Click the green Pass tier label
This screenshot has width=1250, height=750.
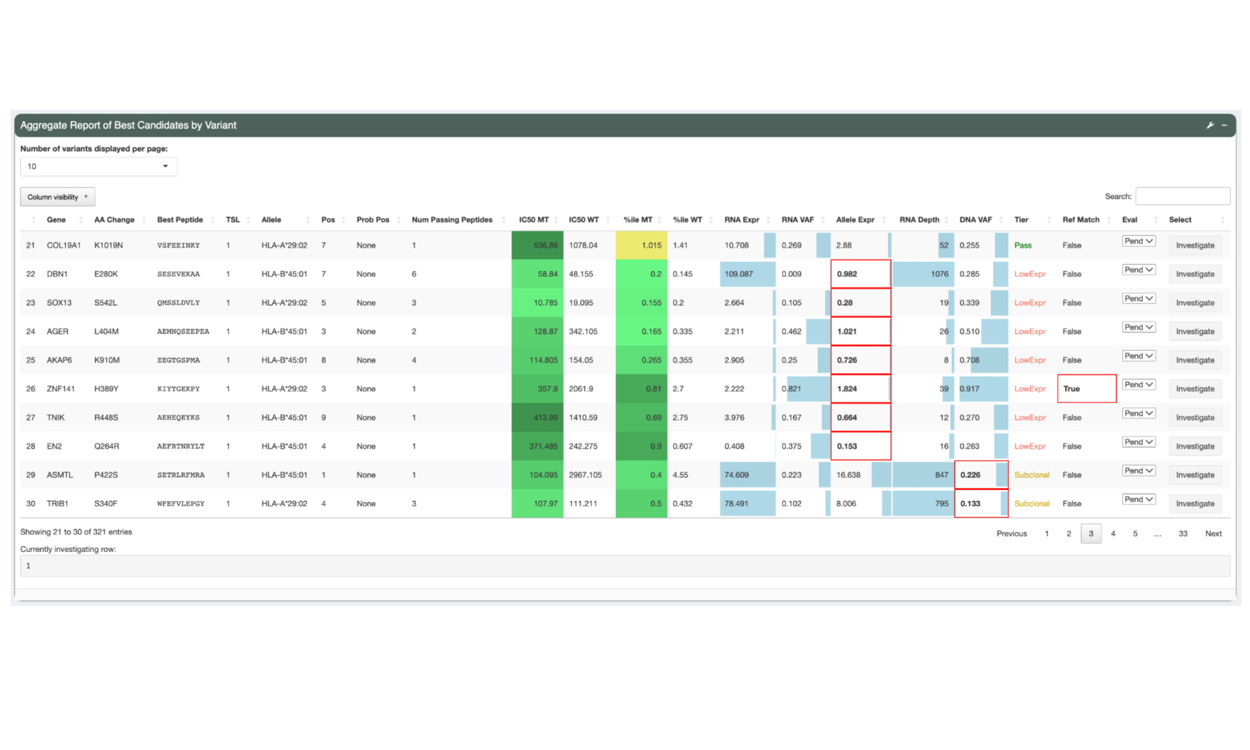pos(1022,245)
